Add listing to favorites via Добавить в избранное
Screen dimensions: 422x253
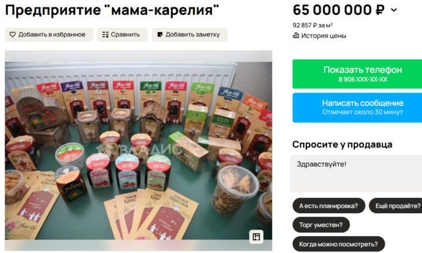coord(49,35)
